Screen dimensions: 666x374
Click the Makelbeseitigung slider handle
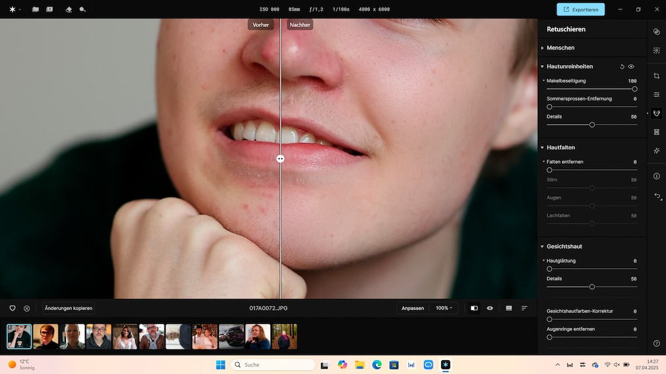point(634,89)
